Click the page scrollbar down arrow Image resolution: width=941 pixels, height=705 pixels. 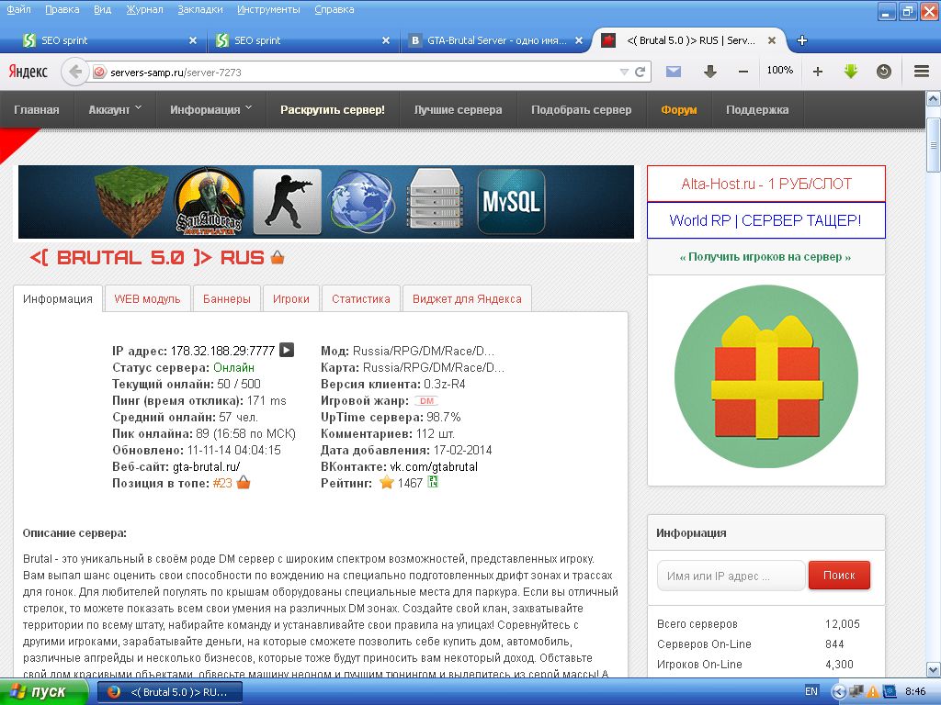pyautogui.click(x=934, y=669)
